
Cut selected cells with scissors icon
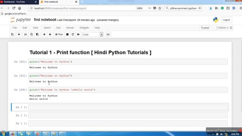click(x=25, y=34)
